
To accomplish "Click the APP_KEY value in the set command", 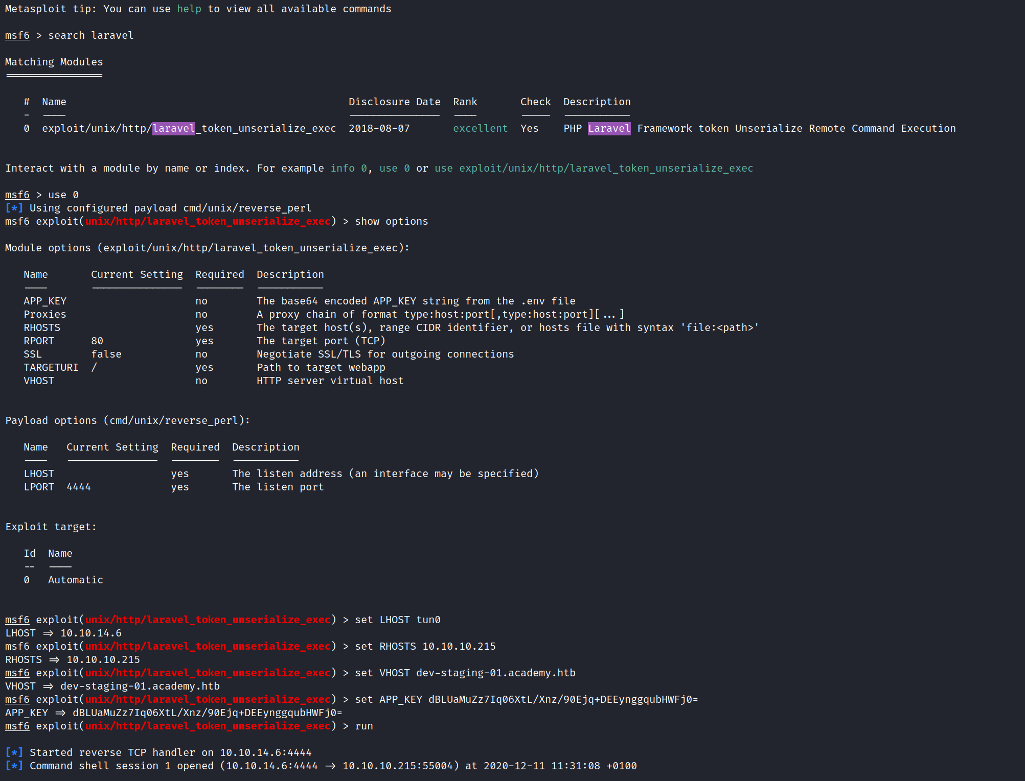I will click(x=563, y=699).
